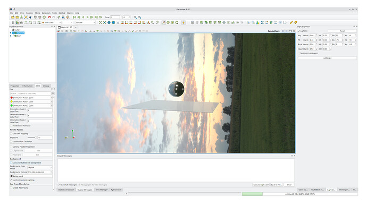This screenshot has height=206, width=367.
Task: Enable Use Tone Mapping checkbox
Action: pyautogui.click(x=11, y=134)
